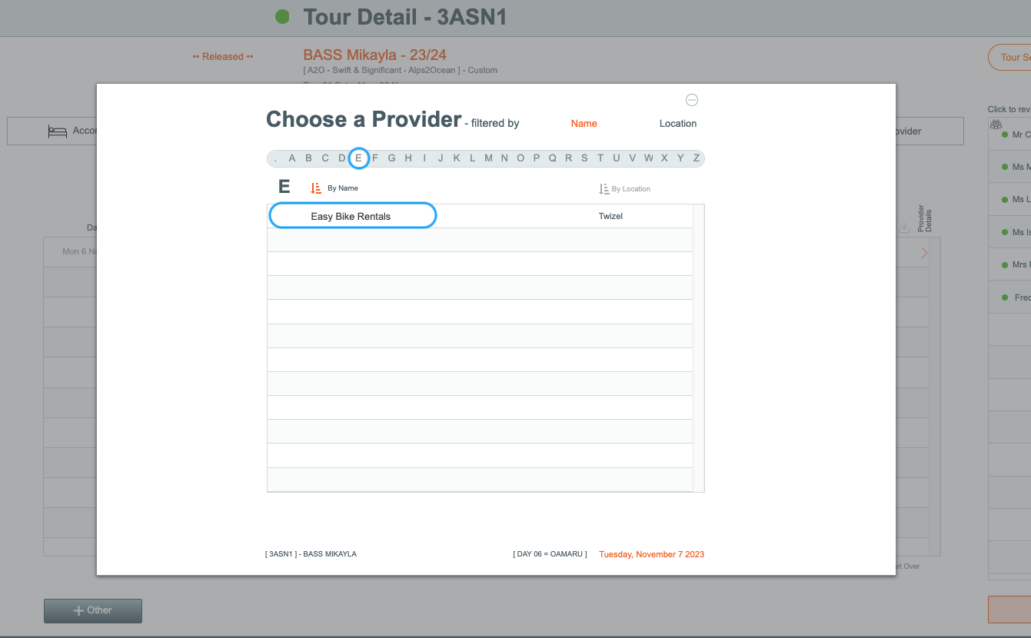Select Ms L passenger in right panel
The image size is (1031, 638).
[1009, 199]
